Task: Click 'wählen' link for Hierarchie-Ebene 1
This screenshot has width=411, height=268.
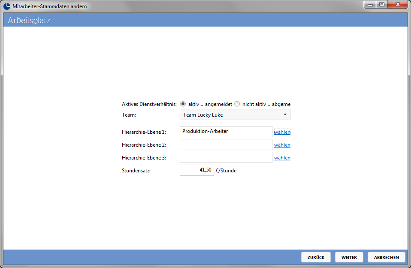Action: pyautogui.click(x=282, y=132)
